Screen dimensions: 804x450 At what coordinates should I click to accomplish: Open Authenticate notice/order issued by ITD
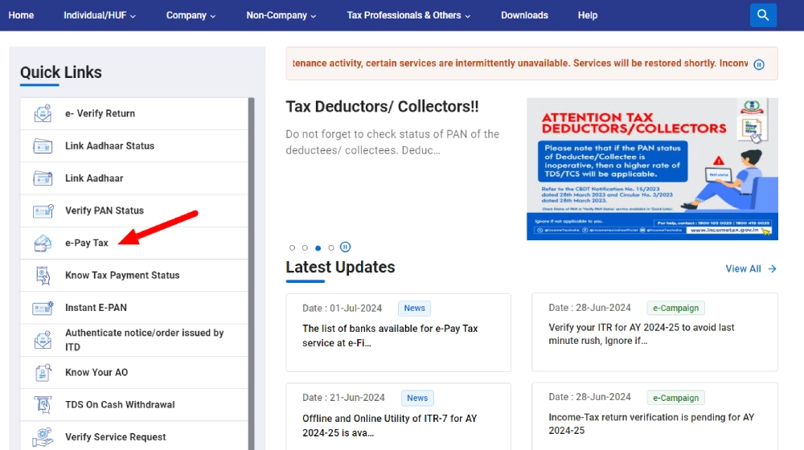point(134,340)
